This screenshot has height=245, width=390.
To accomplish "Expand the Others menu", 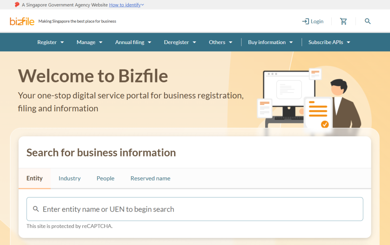I will 221,42.
